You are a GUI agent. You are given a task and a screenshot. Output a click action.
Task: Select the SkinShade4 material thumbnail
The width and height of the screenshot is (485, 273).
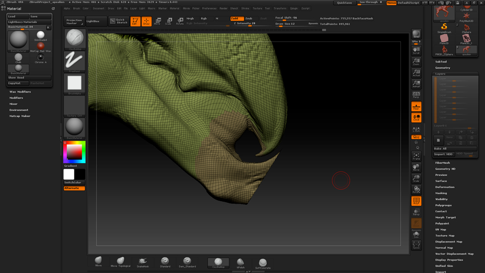point(40,36)
